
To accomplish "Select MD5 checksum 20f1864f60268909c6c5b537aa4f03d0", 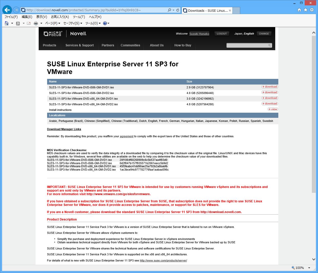I will (143, 160).
